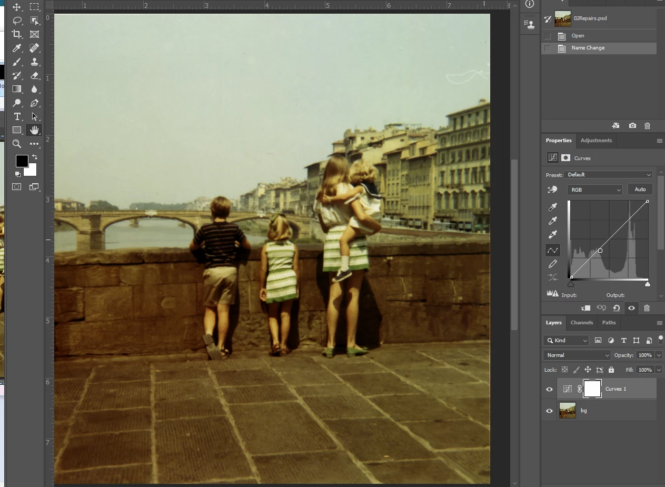Select the Clone Stamp tool
This screenshot has height=487, width=665.
click(34, 62)
